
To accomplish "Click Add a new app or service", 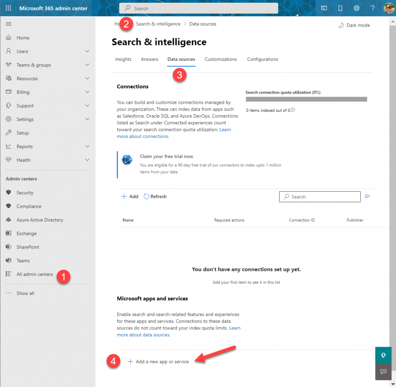I will 158,361.
